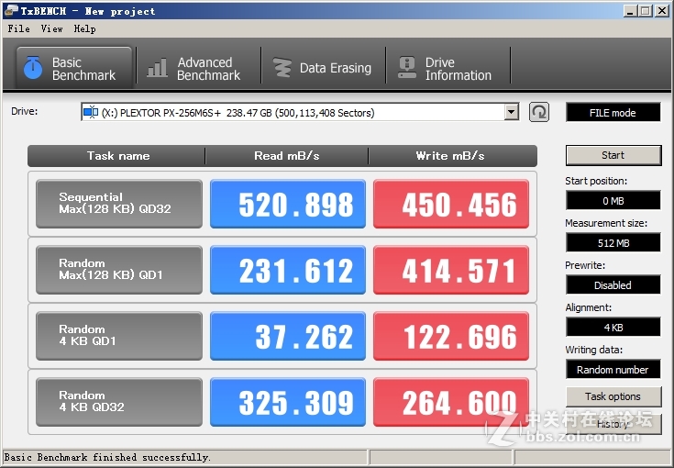The height and width of the screenshot is (468, 674).
Task: Click the FILE mode button
Action: click(613, 113)
